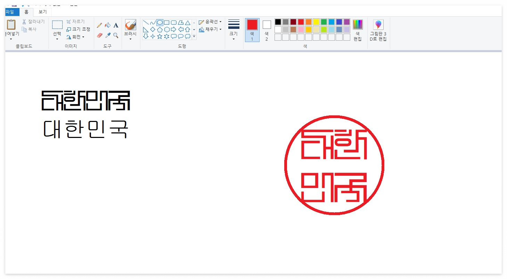Choose the Up arrow shape
507x279 pixels.
(x=187, y=30)
